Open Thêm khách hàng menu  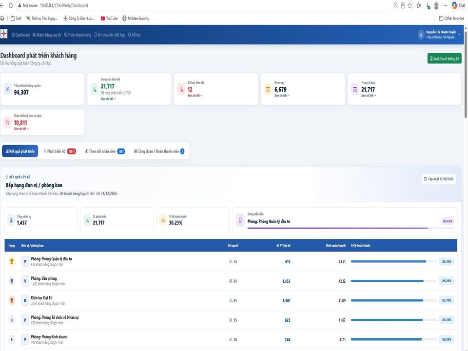pos(78,35)
